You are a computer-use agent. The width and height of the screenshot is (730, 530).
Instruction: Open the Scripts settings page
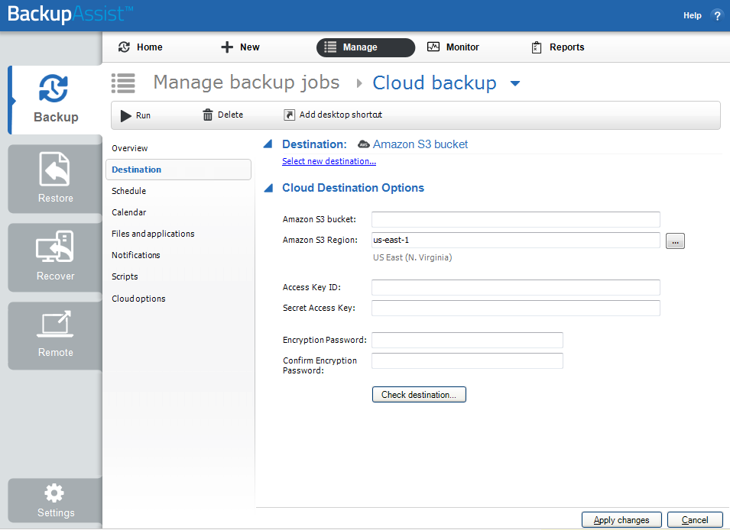coord(125,277)
